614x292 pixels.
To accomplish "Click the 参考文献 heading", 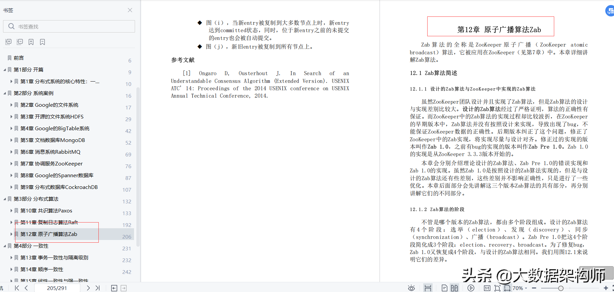I will click(x=183, y=60).
